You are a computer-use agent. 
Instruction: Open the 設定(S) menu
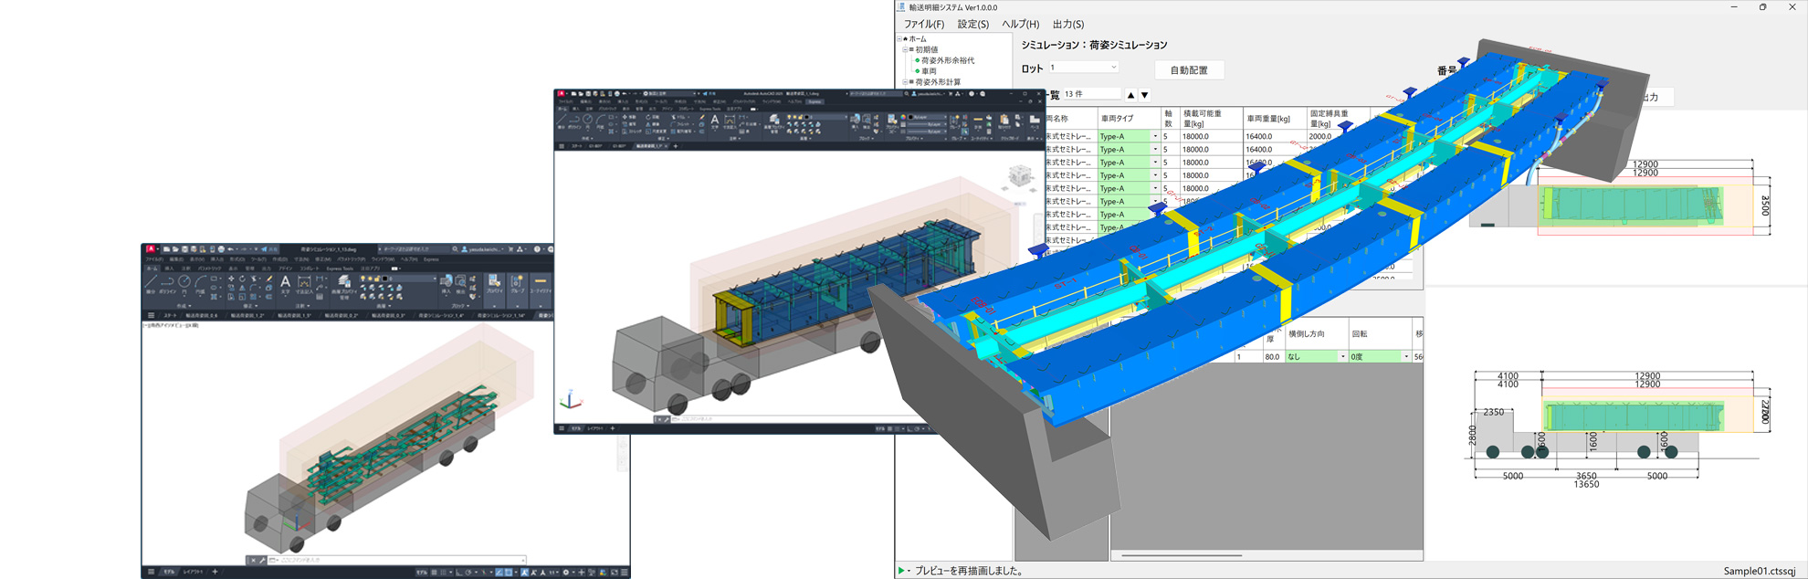(972, 25)
